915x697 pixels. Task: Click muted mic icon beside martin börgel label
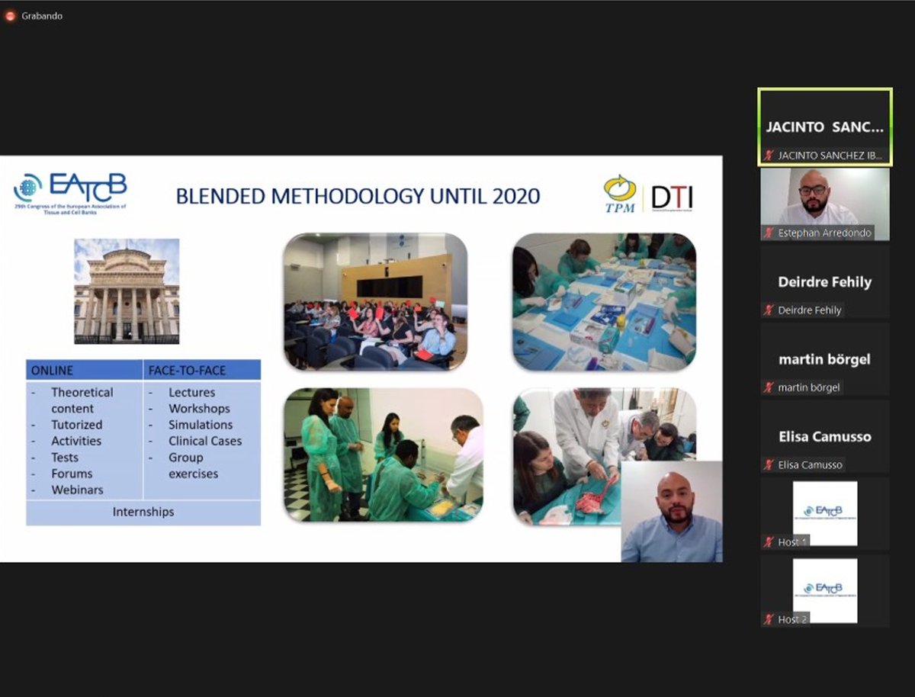pos(769,387)
